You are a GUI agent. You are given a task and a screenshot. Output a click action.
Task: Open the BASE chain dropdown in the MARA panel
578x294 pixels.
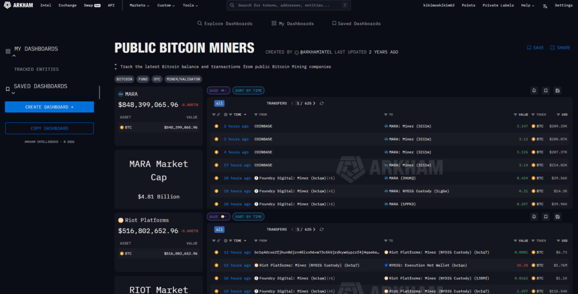[x=218, y=91]
